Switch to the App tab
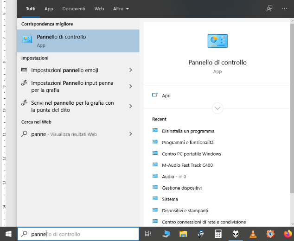Viewport: 294px width, 241px height. pos(49,9)
